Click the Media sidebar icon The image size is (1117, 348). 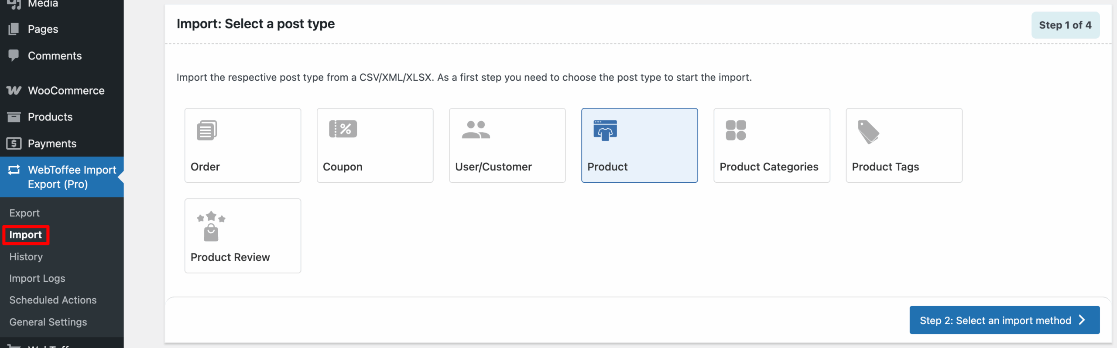(14, 4)
